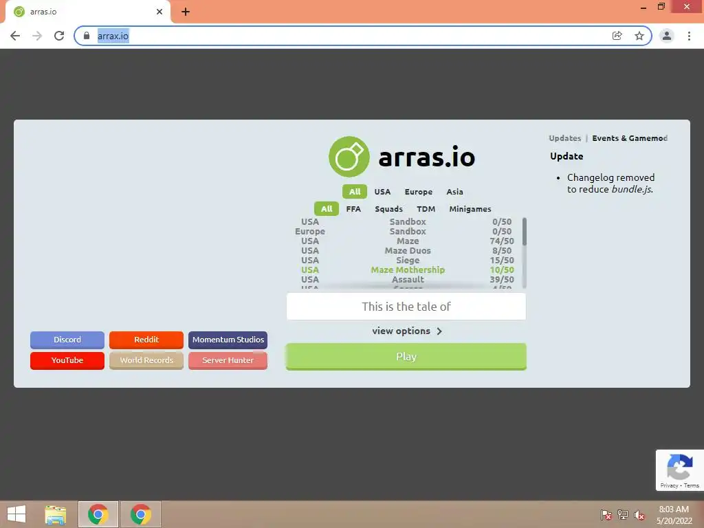
Task: Open the Chrome three-dot menu
Action: pyautogui.click(x=689, y=36)
